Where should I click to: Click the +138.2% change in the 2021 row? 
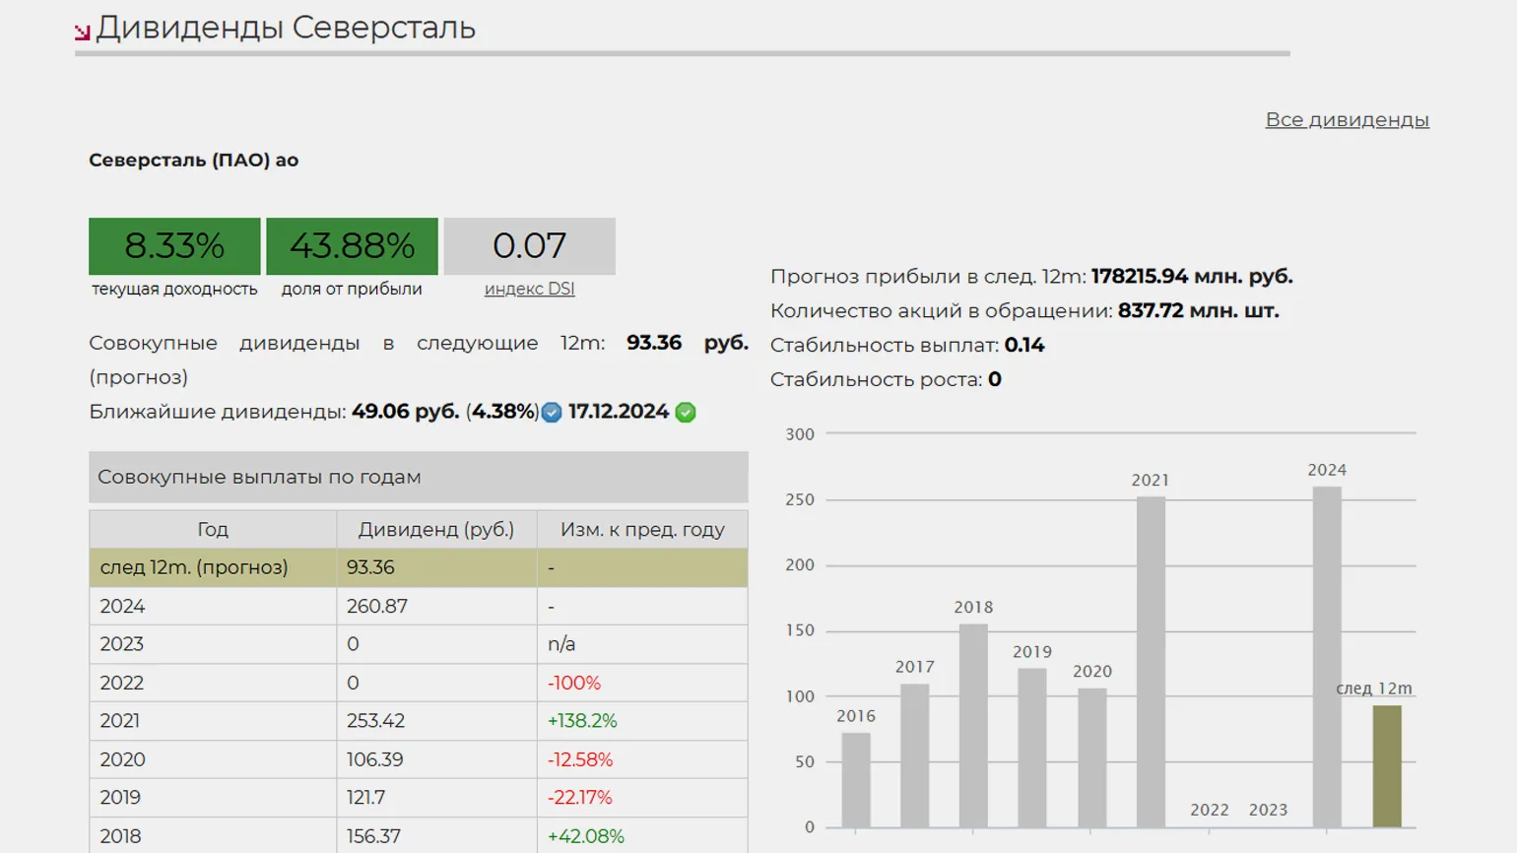point(582,721)
